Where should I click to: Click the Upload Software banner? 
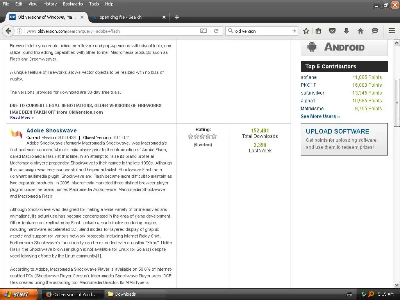click(x=344, y=139)
